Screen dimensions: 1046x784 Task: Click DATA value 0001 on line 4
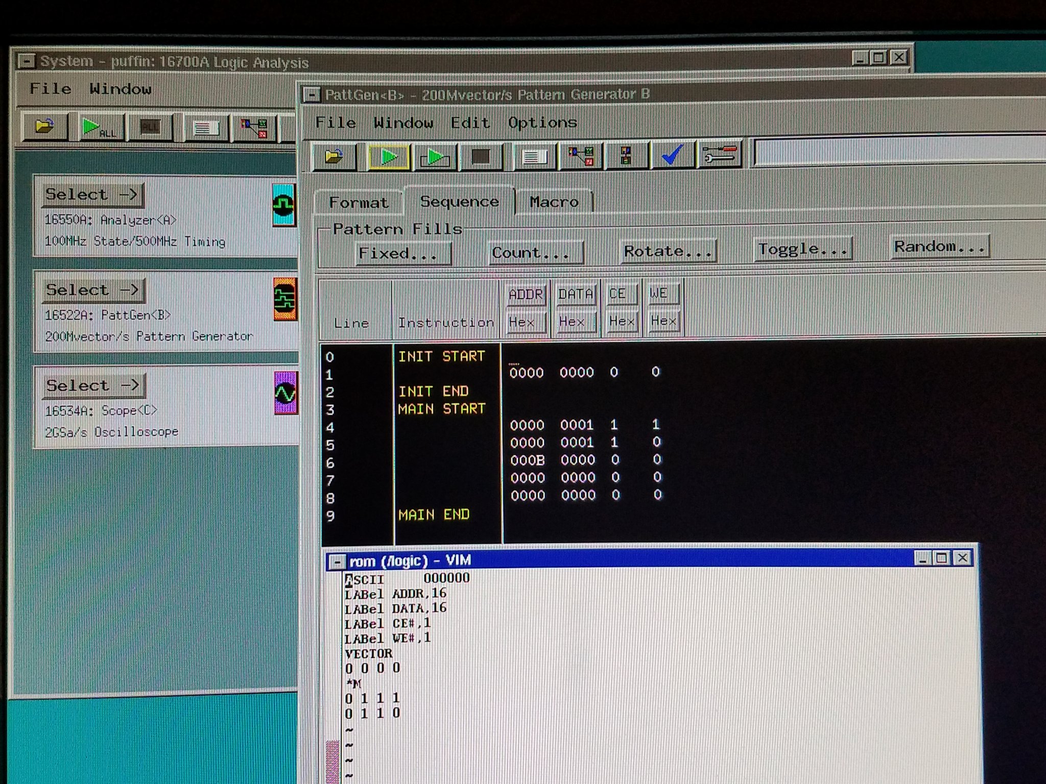(577, 425)
